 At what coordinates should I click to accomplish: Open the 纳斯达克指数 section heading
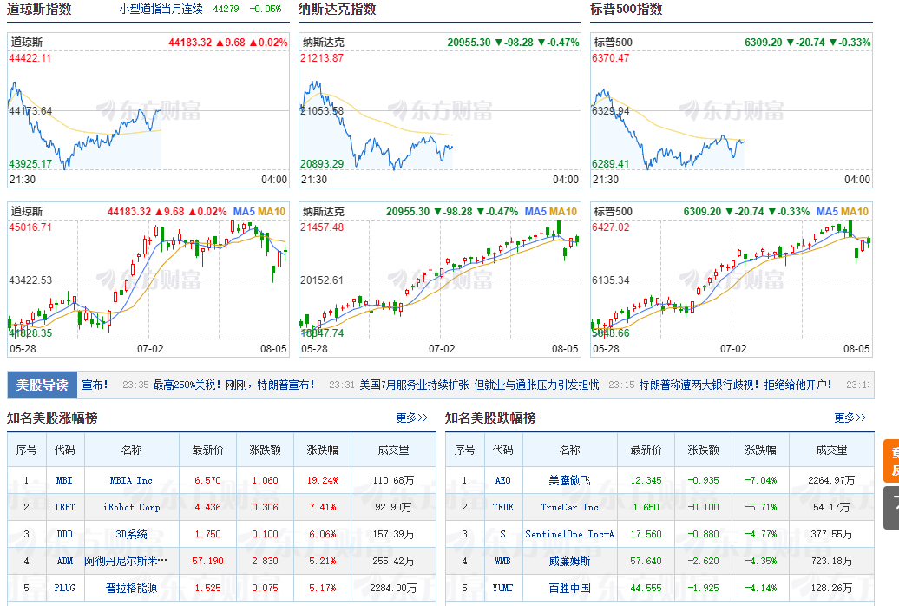[337, 10]
